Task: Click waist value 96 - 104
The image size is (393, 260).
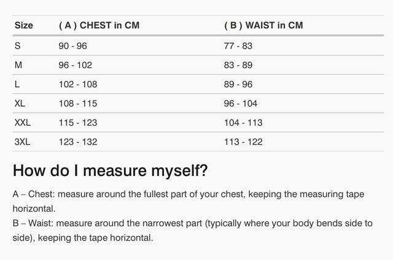Action: tap(241, 103)
